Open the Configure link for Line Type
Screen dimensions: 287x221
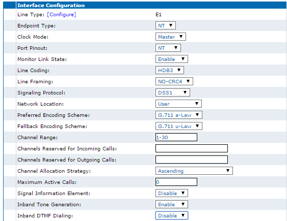click(x=62, y=15)
